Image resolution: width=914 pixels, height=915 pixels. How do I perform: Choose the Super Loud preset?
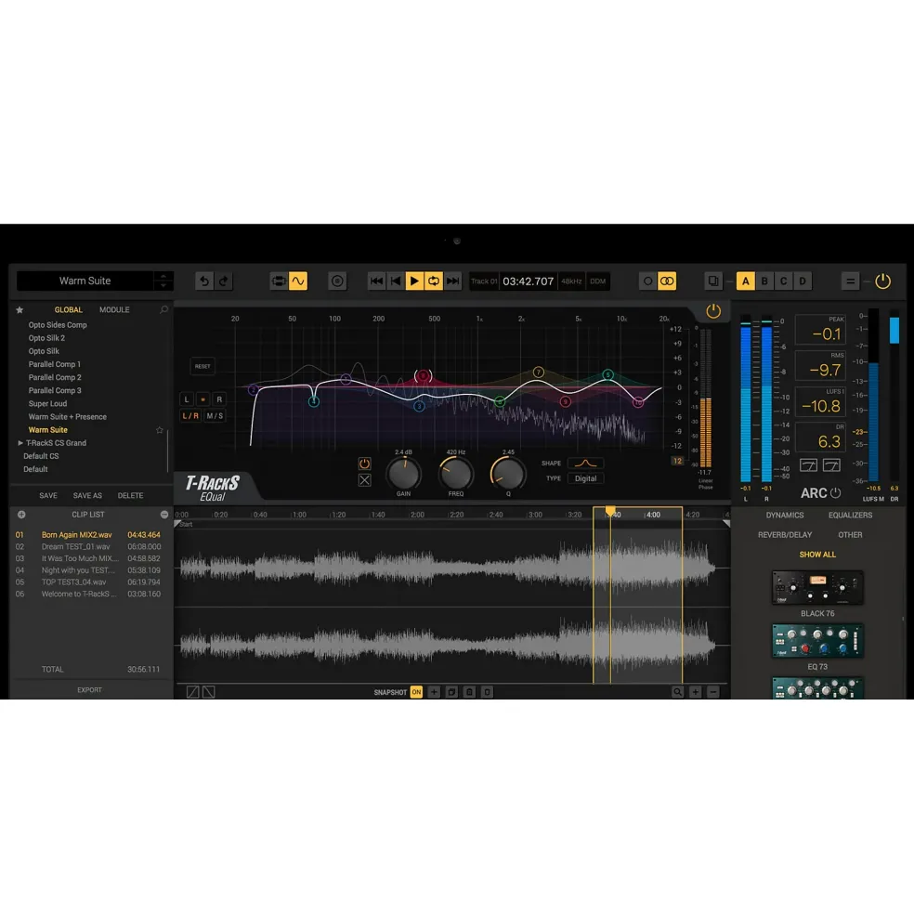pos(48,404)
